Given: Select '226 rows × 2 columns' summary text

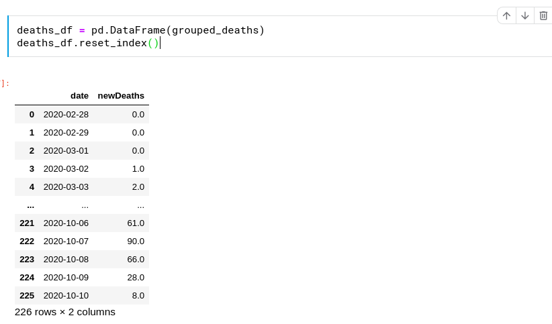Looking at the screenshot, I should tap(65, 312).
